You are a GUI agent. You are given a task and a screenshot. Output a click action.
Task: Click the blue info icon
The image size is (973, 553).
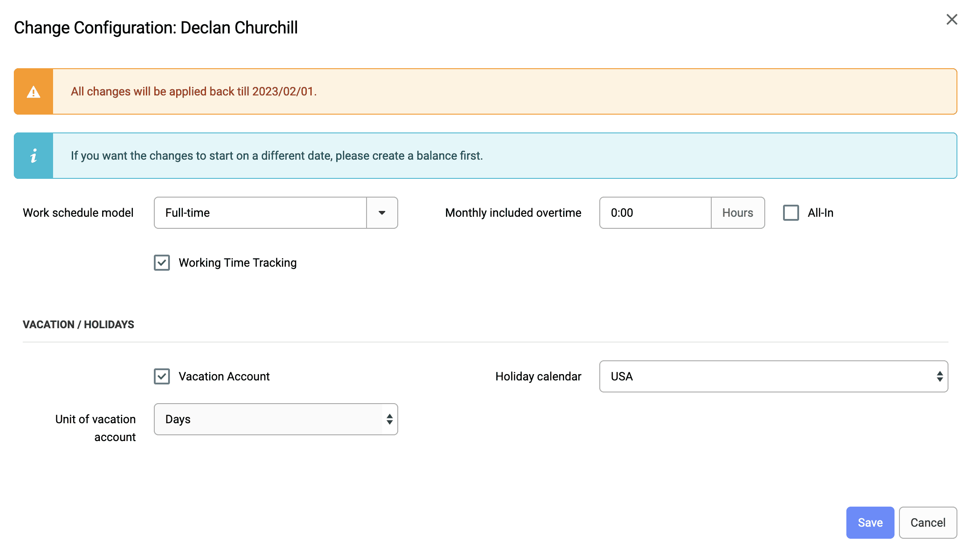33,156
